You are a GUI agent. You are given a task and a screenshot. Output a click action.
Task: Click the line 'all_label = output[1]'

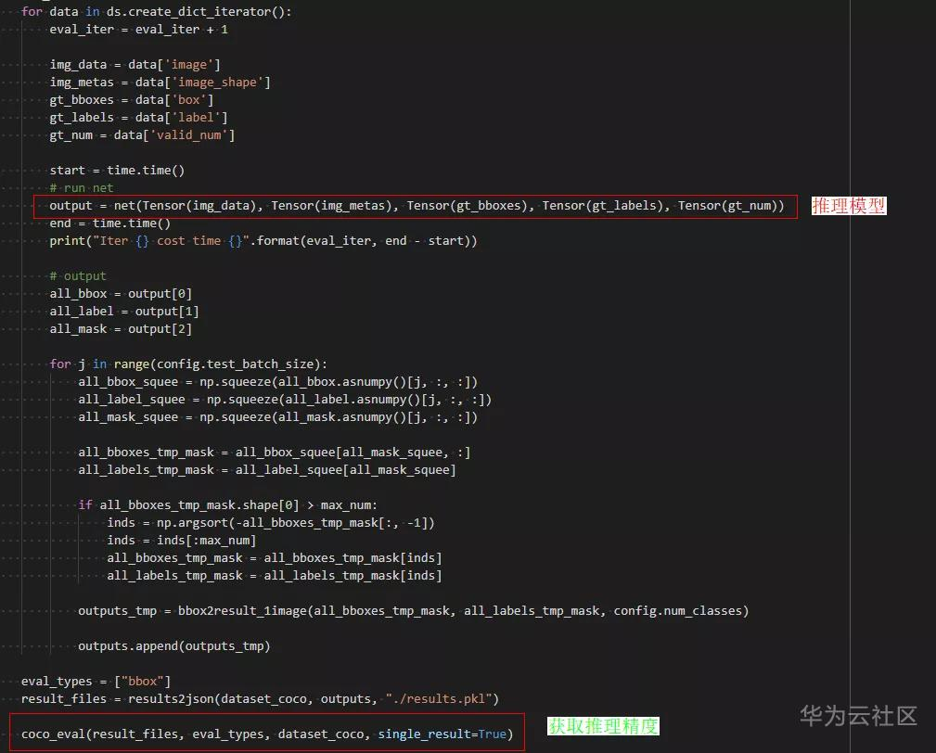tap(124, 312)
